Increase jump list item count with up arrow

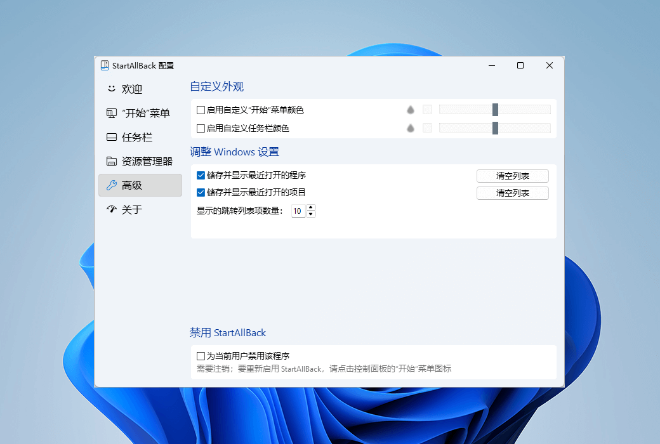point(310,207)
